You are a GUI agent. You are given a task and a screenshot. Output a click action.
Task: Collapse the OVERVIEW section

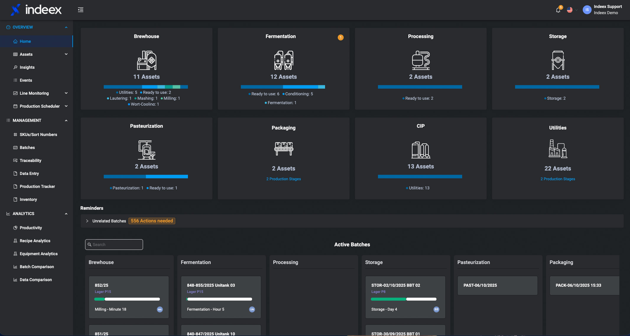pyautogui.click(x=66, y=27)
